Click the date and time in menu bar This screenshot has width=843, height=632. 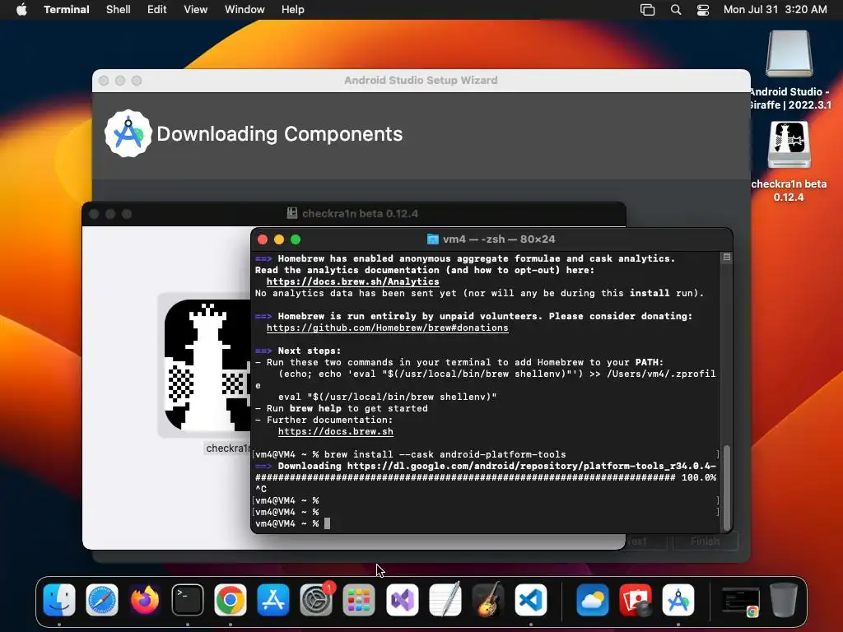(775, 10)
